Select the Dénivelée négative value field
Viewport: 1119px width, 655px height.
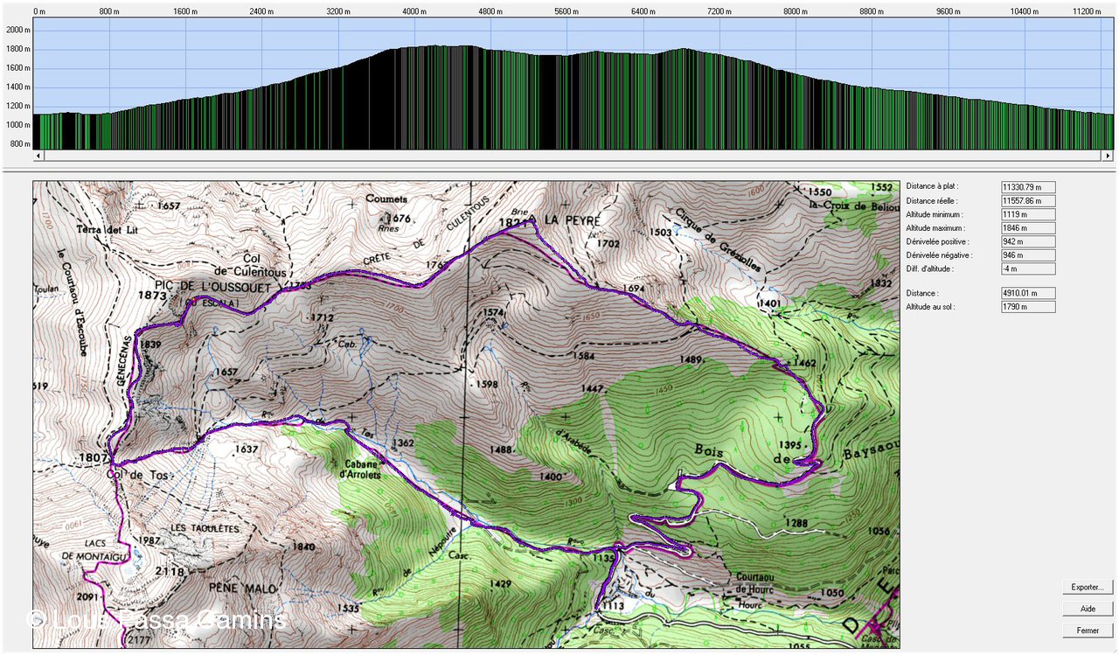pyautogui.click(x=1028, y=255)
